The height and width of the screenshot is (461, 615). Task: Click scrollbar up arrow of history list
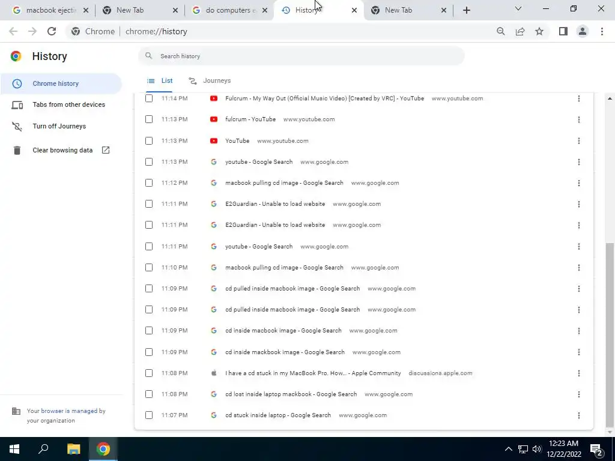pyautogui.click(x=610, y=98)
